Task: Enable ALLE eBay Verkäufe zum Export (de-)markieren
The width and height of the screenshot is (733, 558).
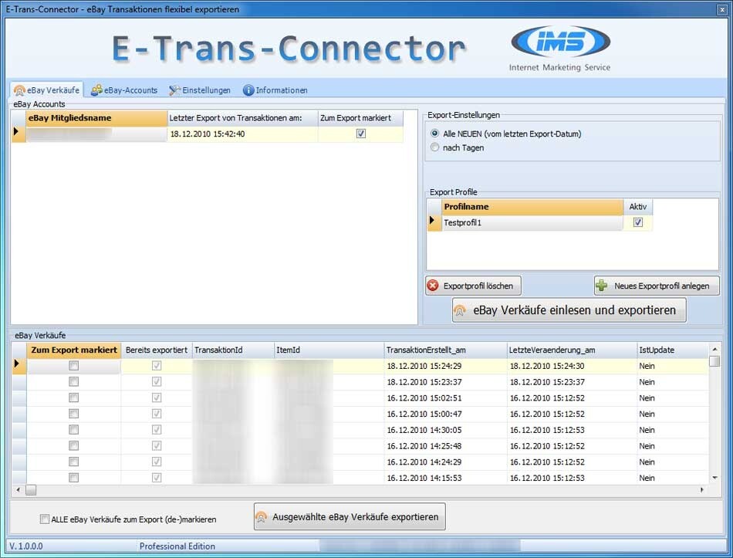Action: (44, 518)
